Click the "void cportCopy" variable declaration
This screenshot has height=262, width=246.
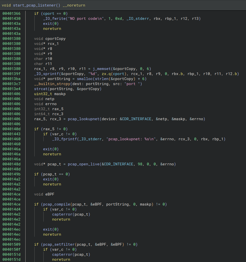[50, 39]
